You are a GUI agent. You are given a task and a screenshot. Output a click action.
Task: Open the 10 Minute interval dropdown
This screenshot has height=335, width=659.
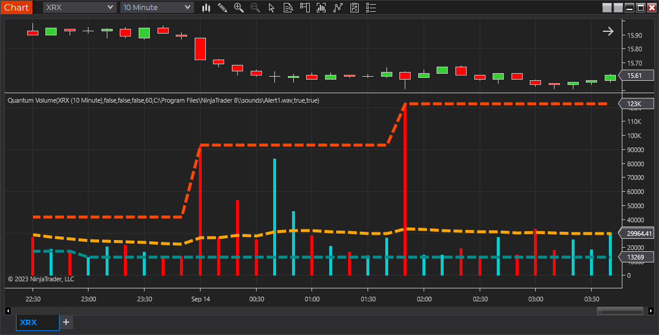coord(157,7)
